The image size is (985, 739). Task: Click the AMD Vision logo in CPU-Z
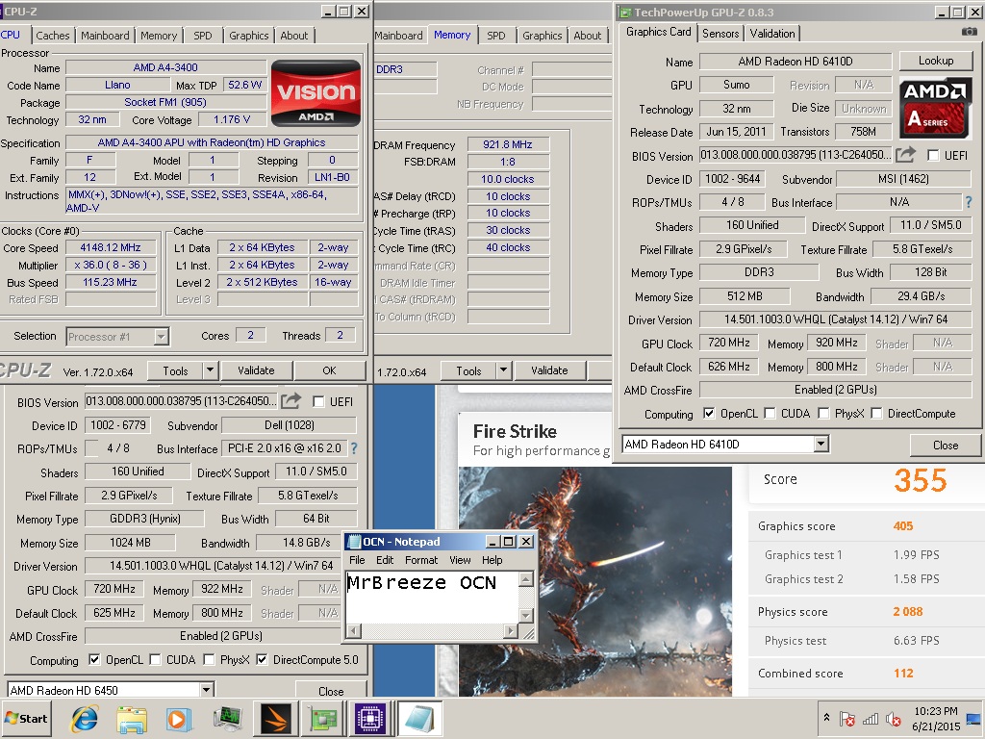point(316,93)
